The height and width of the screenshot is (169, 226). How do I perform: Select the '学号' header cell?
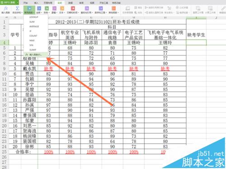[15, 35]
